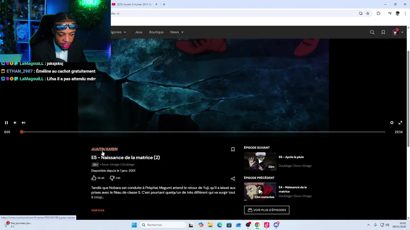This screenshot has width=410, height=230.
Task: Click the page vertical scrollbar
Action: (x=408, y=98)
